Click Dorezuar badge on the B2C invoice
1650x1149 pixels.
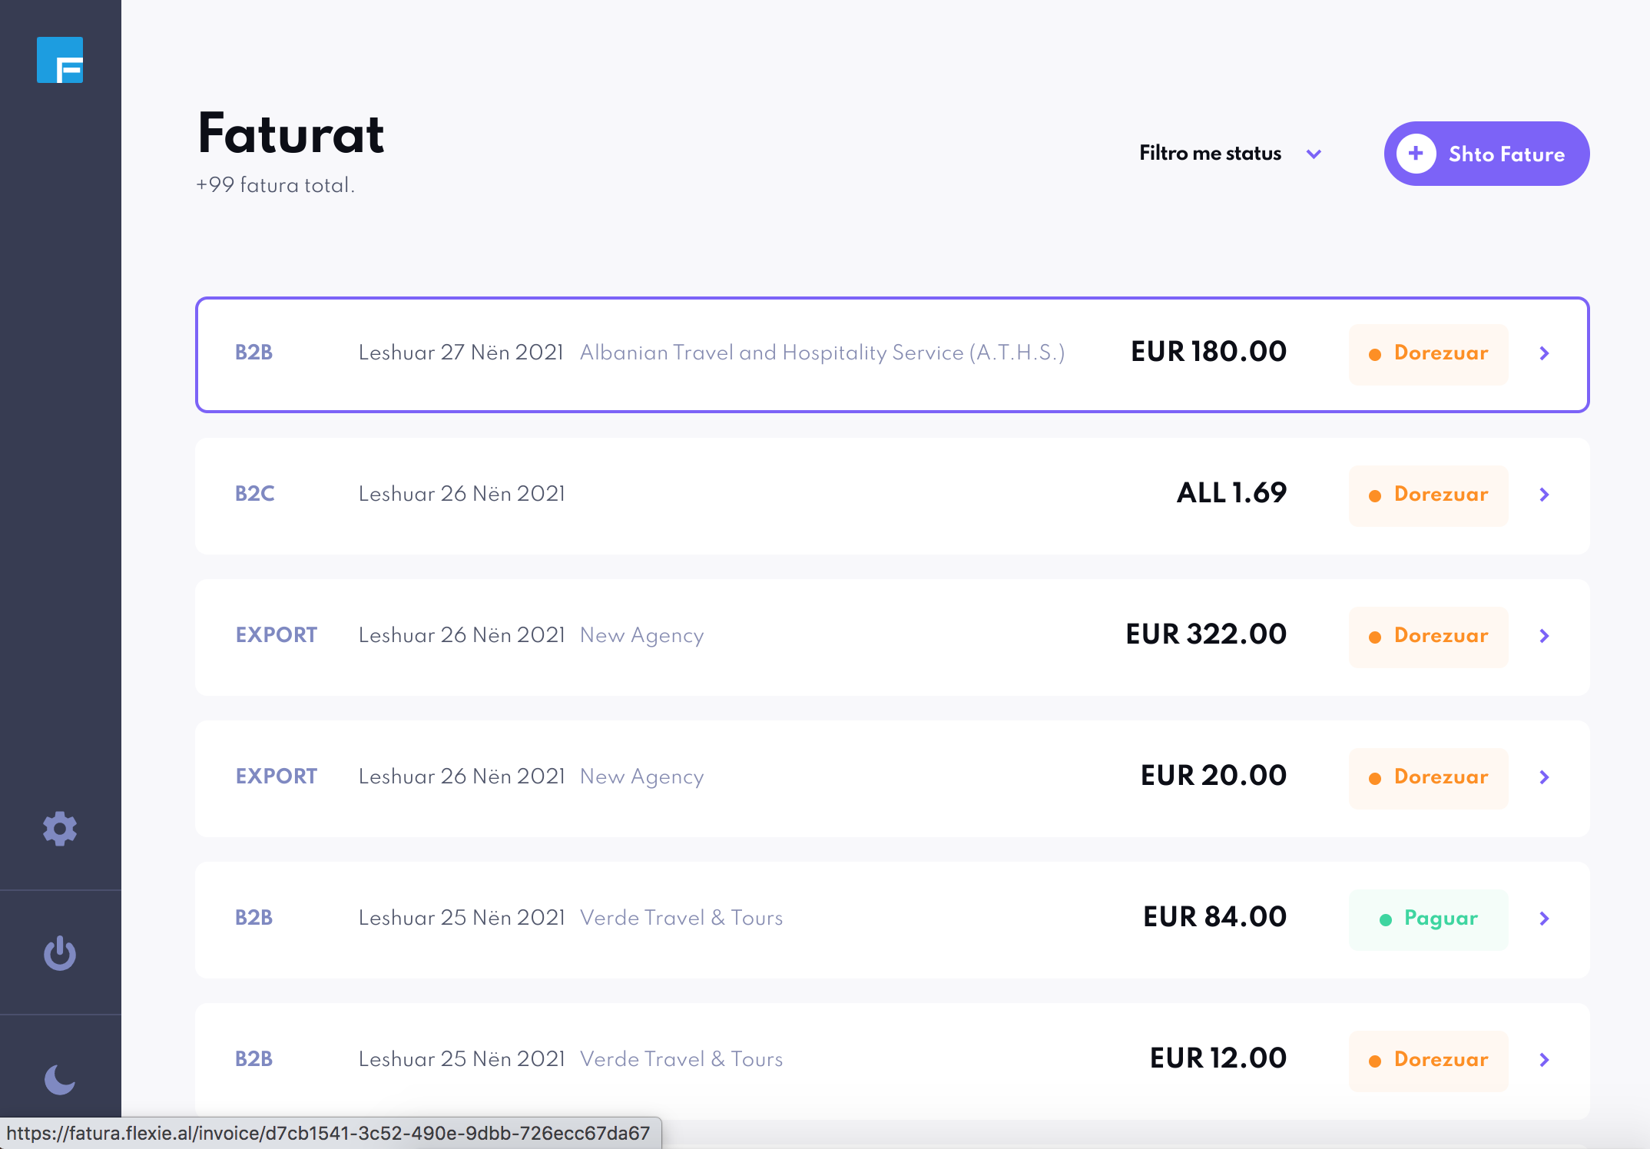click(1429, 495)
